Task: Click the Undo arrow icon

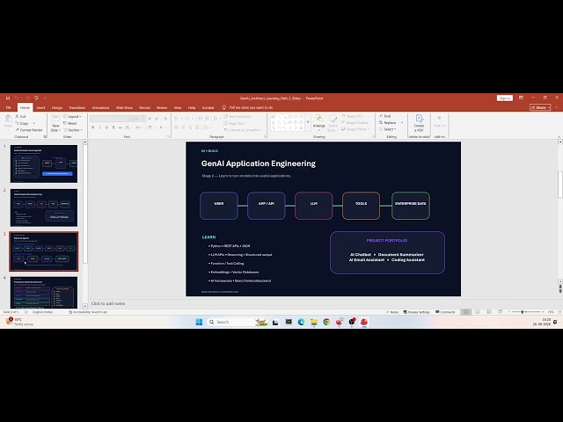Action: pyautogui.click(x=17, y=98)
